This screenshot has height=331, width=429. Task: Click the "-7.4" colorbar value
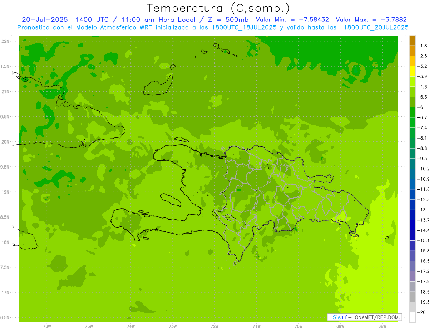[x=422, y=127]
